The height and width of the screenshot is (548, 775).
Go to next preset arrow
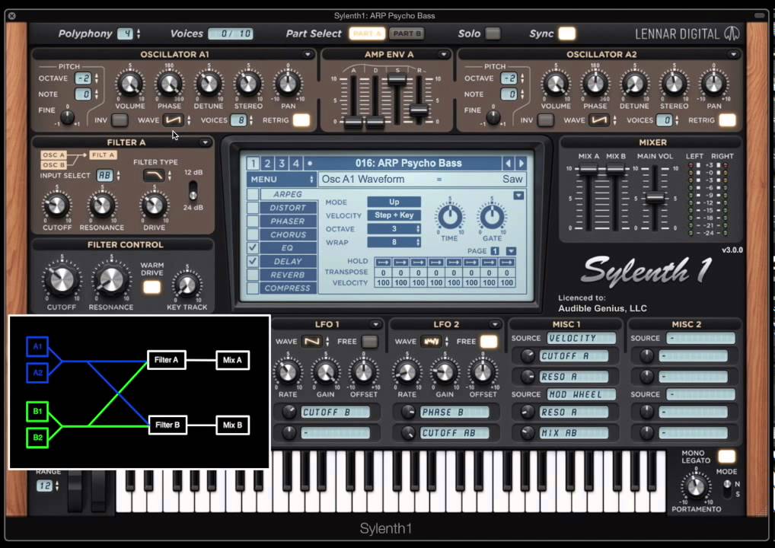tap(521, 163)
